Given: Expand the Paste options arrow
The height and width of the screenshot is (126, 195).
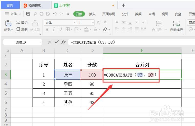Looking at the screenshot, I should pyautogui.click(x=12, y=30).
